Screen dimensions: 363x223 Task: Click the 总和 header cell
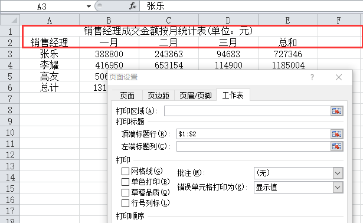point(288,42)
